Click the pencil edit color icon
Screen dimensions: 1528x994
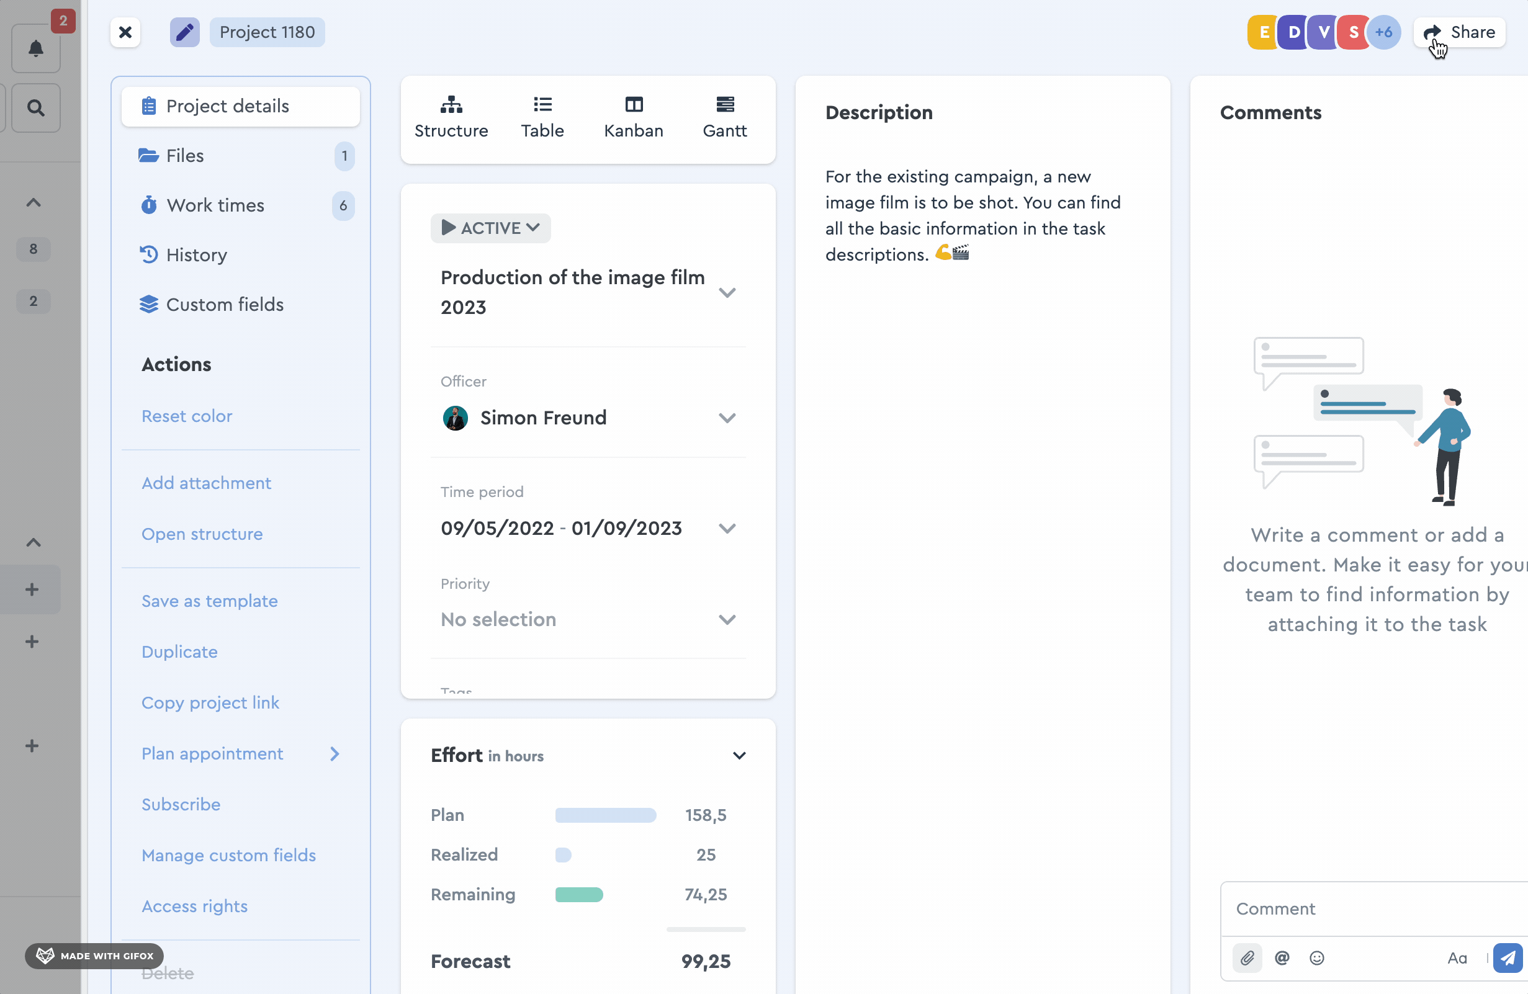184,32
